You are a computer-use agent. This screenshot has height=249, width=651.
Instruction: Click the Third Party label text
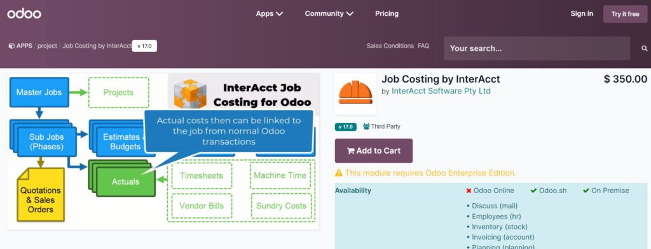click(386, 126)
